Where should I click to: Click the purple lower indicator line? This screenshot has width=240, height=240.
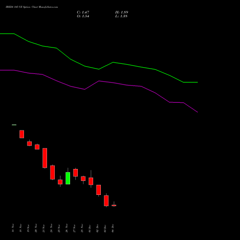point(99,81)
